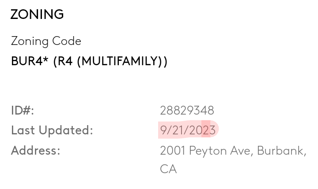Click the asterisk after BUR4
Screen dimensions: 318x189
(x=46, y=59)
